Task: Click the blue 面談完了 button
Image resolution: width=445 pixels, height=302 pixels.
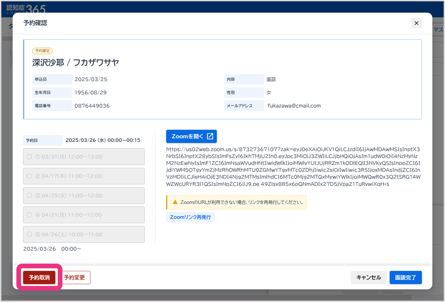Action: (405, 278)
